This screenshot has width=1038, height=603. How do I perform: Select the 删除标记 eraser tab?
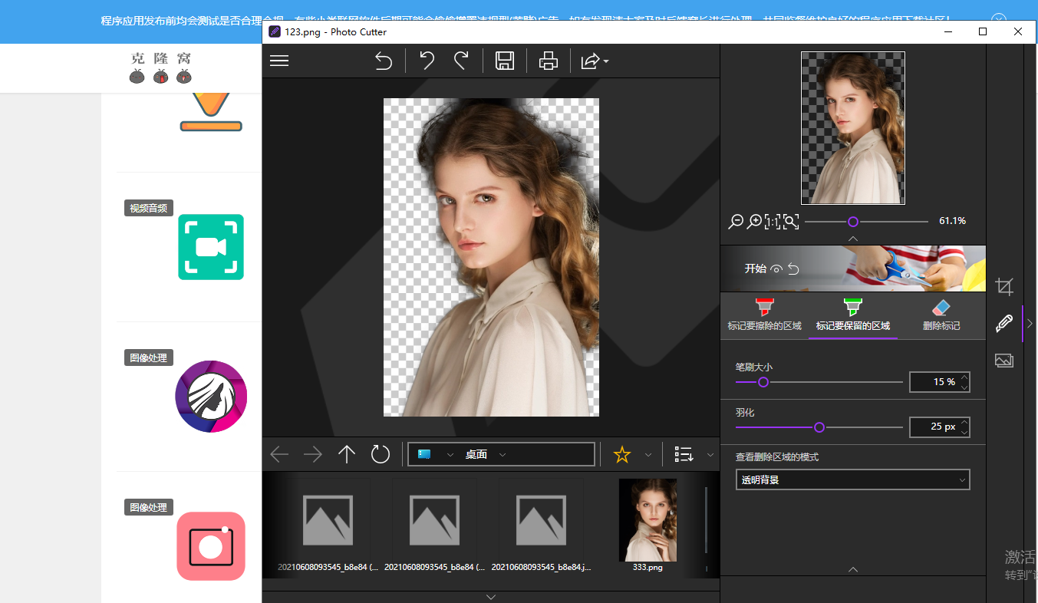(941, 315)
